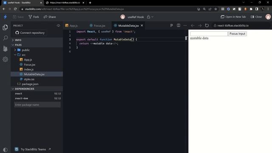Toggle browser side panel icon
This screenshot has height=153, width=272.
click(257, 9)
